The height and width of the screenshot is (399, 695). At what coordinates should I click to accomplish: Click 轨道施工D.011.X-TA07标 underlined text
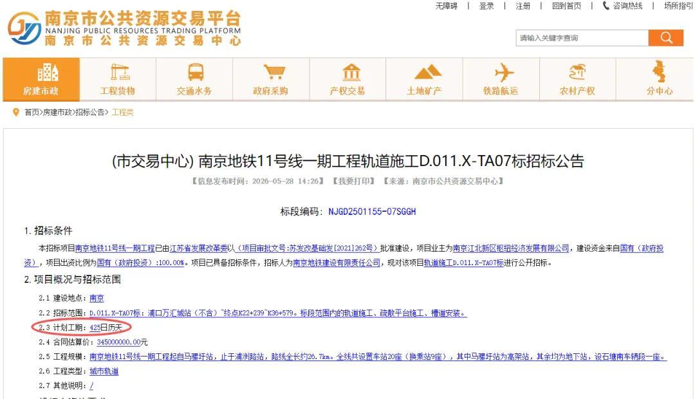coord(463,263)
